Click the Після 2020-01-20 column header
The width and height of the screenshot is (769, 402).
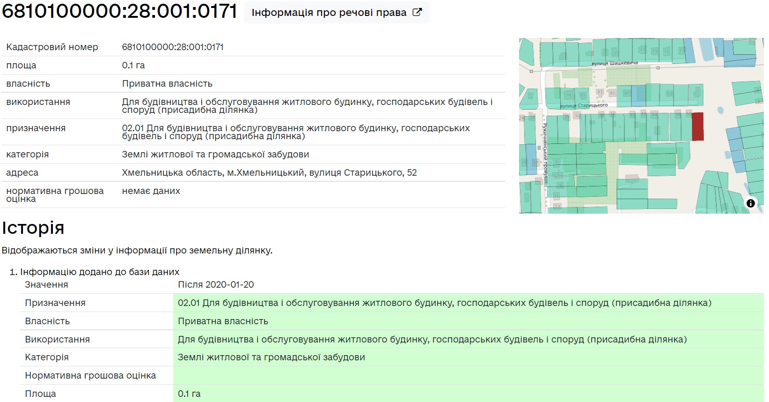216,284
